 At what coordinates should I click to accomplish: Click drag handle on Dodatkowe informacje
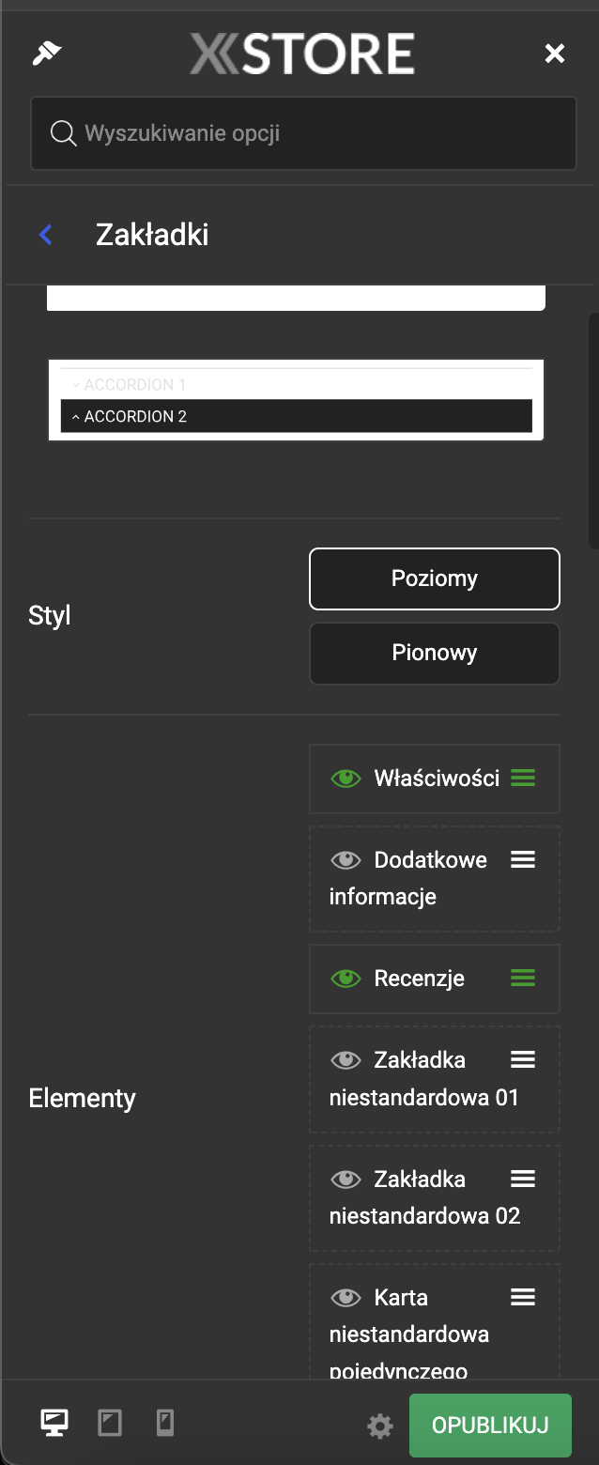click(x=523, y=859)
